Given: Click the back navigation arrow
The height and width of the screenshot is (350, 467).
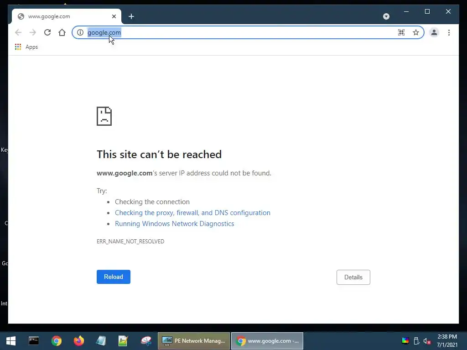Looking at the screenshot, I should (18, 32).
